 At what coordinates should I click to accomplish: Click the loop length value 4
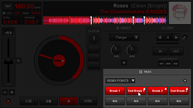pyautogui.click(x=168, y=38)
